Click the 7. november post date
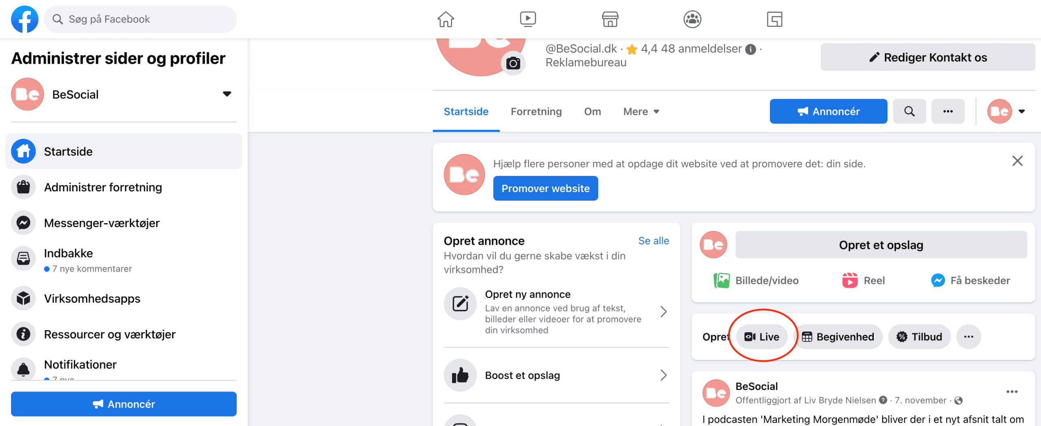1041x426 pixels. 920,400
